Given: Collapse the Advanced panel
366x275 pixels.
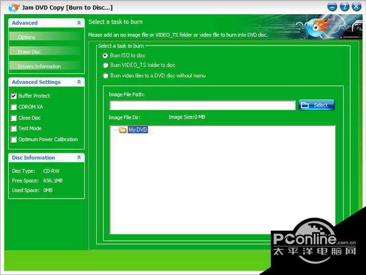Looking at the screenshot, I should click(x=79, y=22).
